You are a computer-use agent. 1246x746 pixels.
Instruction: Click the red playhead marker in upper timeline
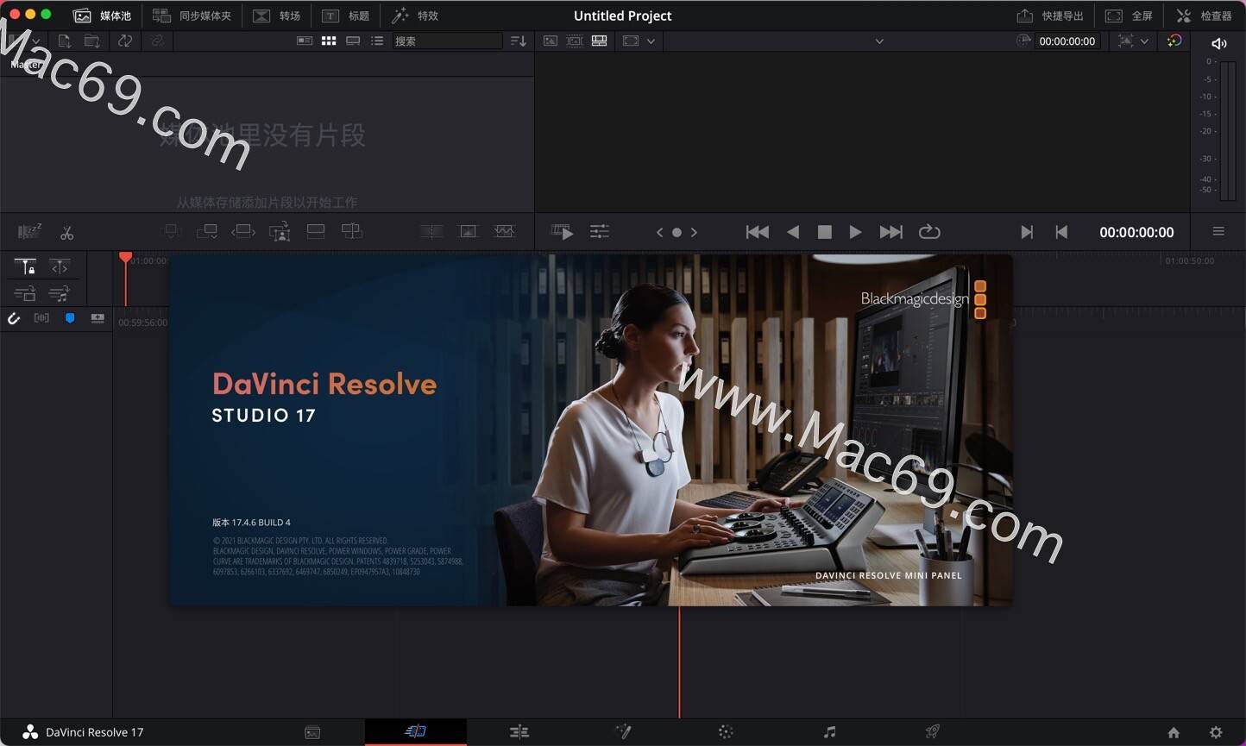[125, 257]
